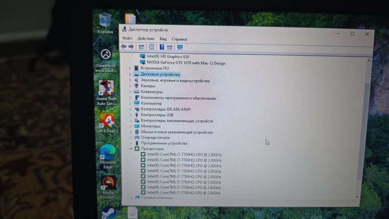Select Звуковые, игровые и видеоустройства label

click(175, 81)
